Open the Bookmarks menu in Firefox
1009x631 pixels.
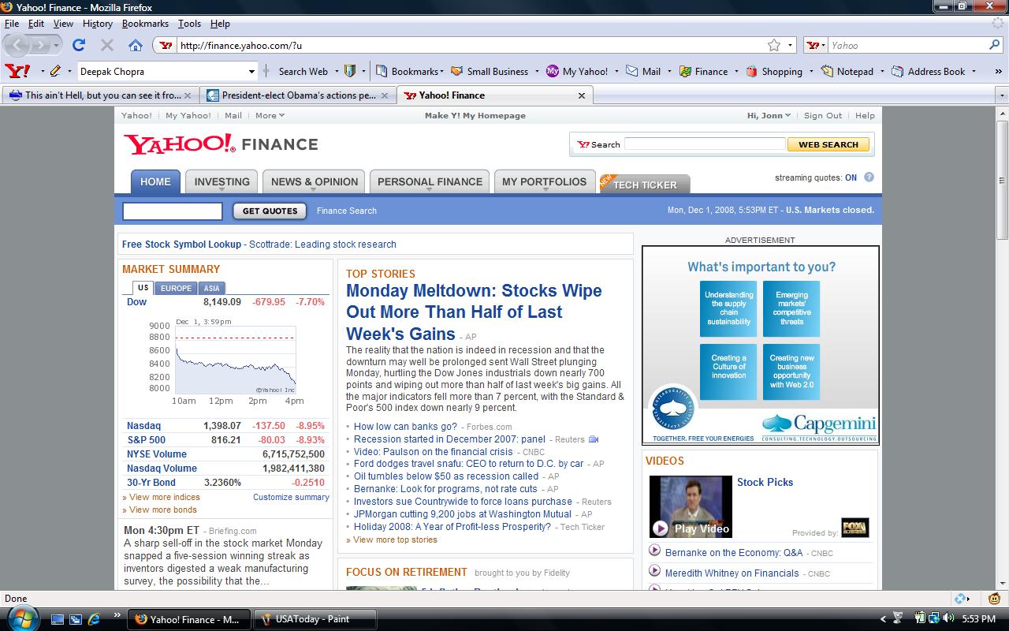coord(145,24)
